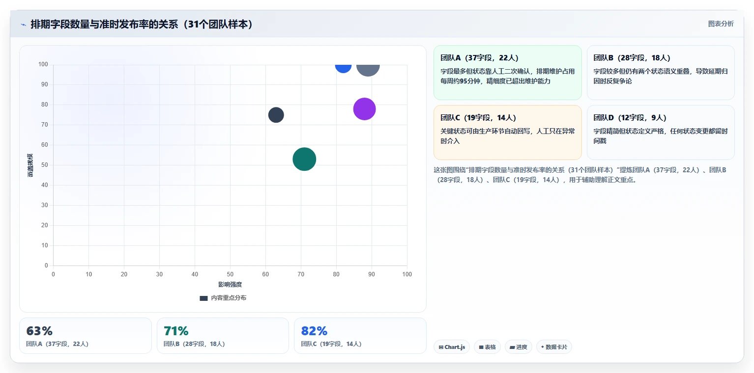Toggle the 内容重点分布 legend item
The width and height of the screenshot is (754, 373).
click(x=223, y=298)
